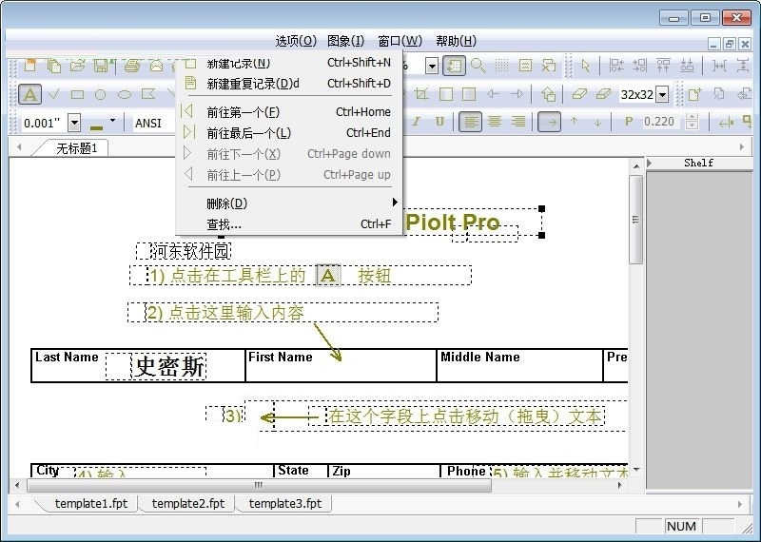The width and height of the screenshot is (761, 542).
Task: Open the 0.001" line width dropdown
Action: (x=74, y=123)
